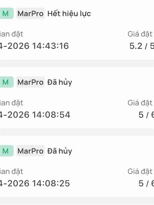Click order time label above 14:43:16
The height and width of the screenshot is (205, 154).
[x=12, y=34]
